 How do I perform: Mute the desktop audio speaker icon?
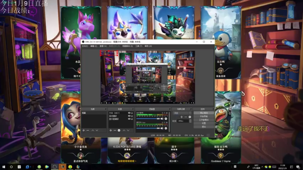pyautogui.click(x=162, y=119)
